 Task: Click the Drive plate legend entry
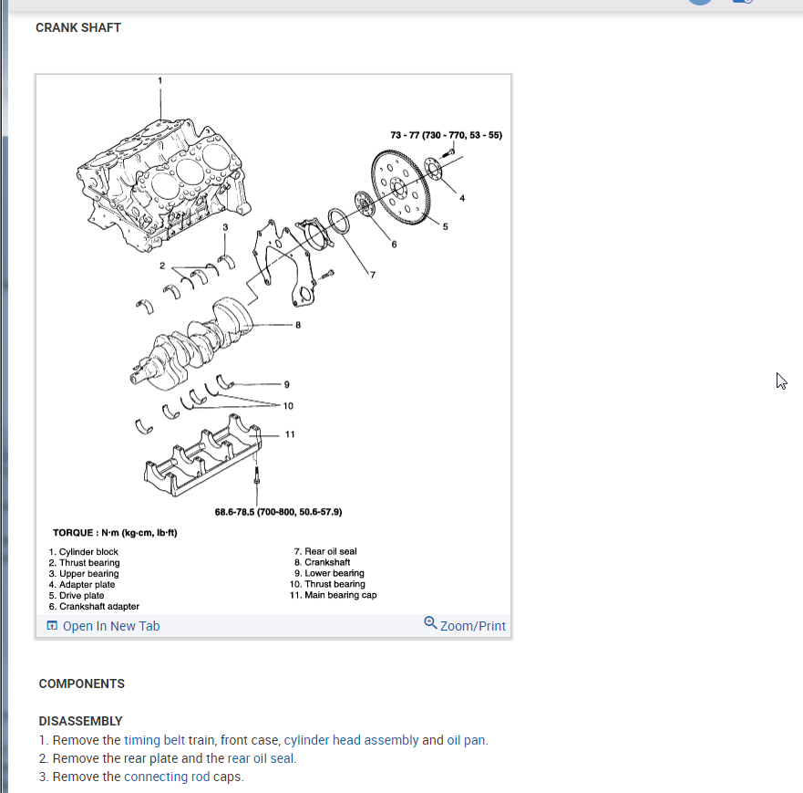click(77, 595)
